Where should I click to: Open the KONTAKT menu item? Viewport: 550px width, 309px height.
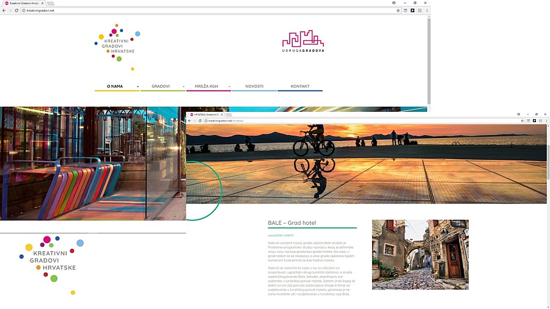pyautogui.click(x=300, y=86)
